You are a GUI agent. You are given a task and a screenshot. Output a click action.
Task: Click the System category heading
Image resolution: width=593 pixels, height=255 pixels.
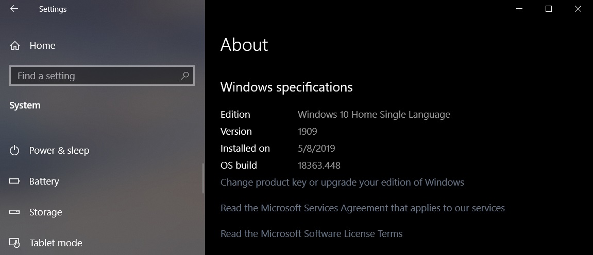pos(25,105)
